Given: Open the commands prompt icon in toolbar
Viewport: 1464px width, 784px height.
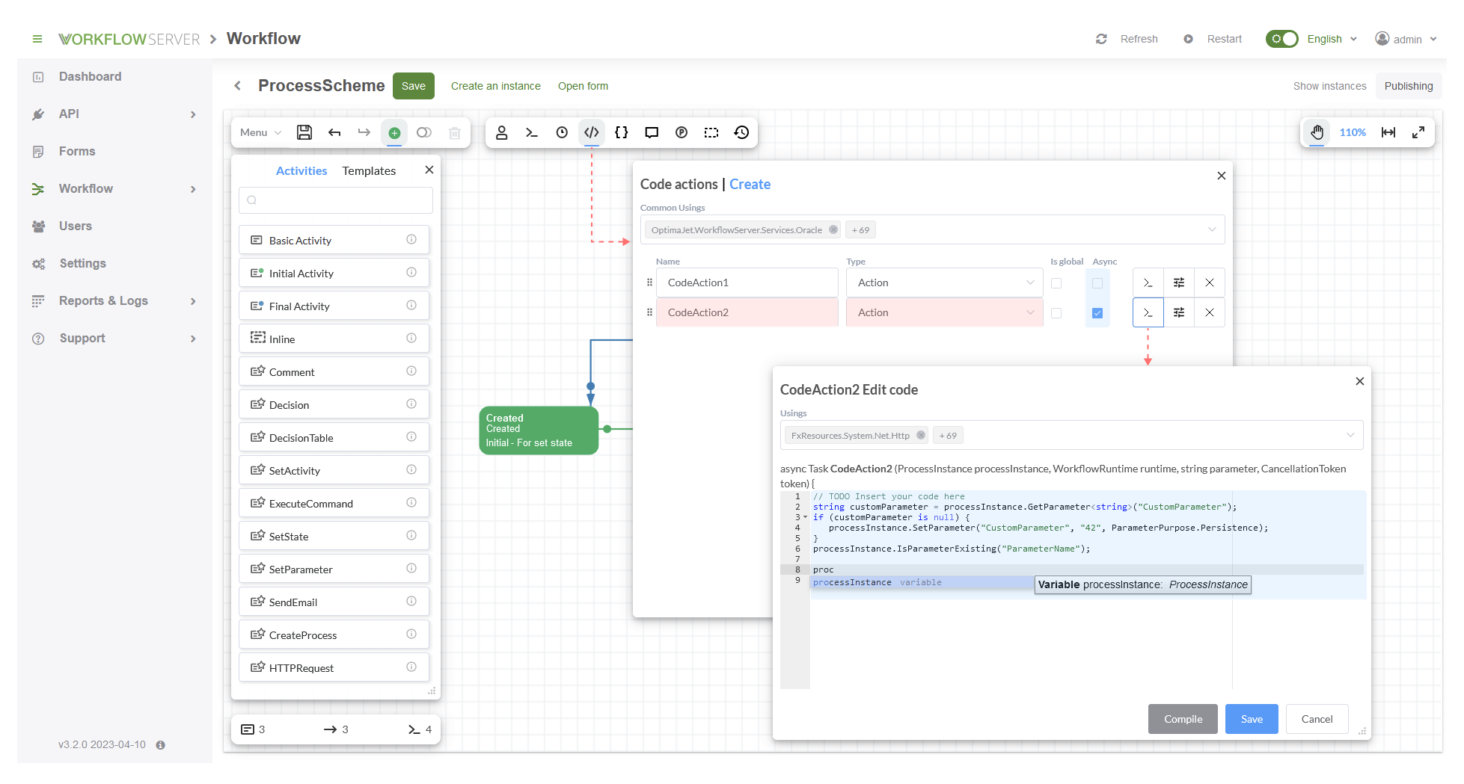Looking at the screenshot, I should [x=532, y=132].
